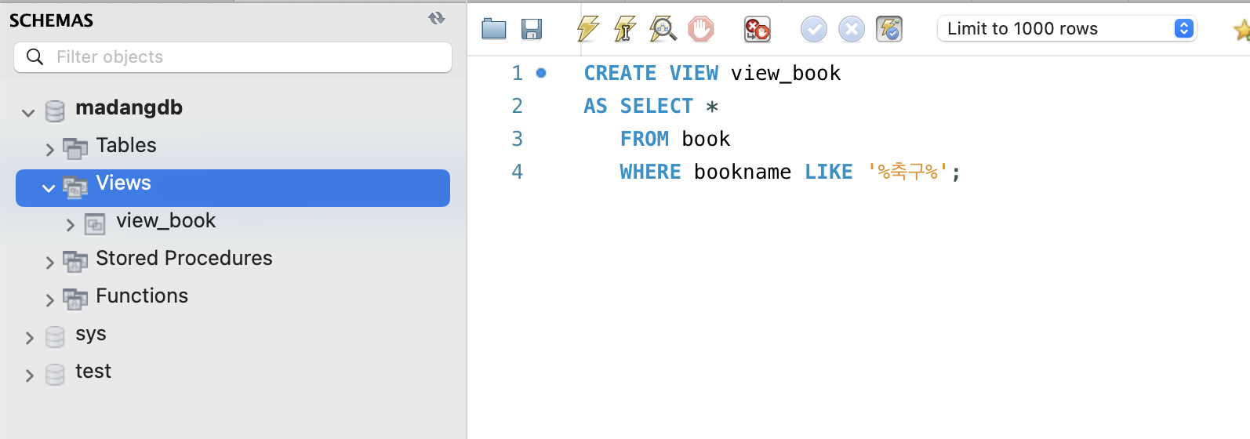Save the script with the floppy disk icon
The image size is (1250, 439).
[x=532, y=29]
